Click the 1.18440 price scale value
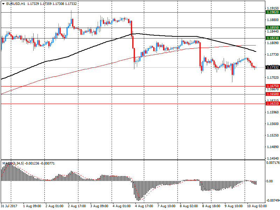The image size is (280, 210). (273, 31)
